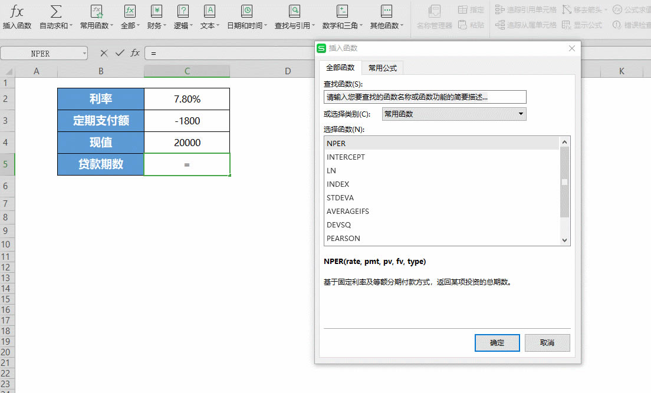Image resolution: width=651 pixels, height=393 pixels.
Task: Select PEARSON in the function list
Action: (441, 238)
